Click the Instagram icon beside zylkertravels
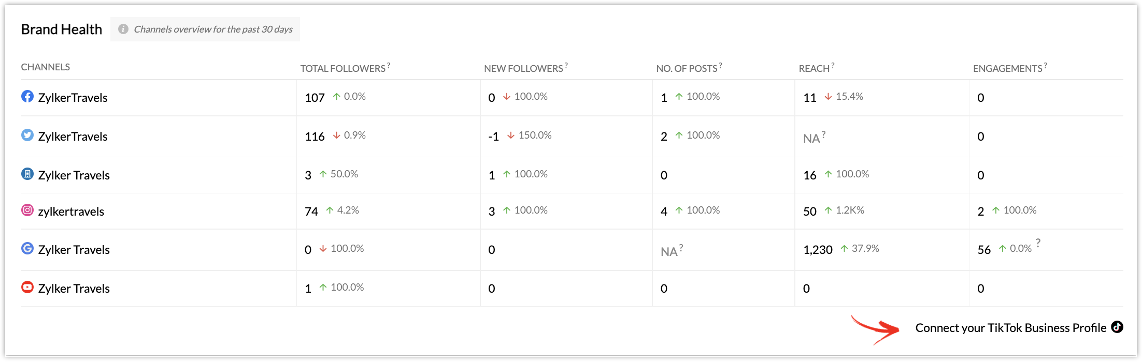Image resolution: width=1142 pixels, height=362 pixels. pyautogui.click(x=27, y=210)
